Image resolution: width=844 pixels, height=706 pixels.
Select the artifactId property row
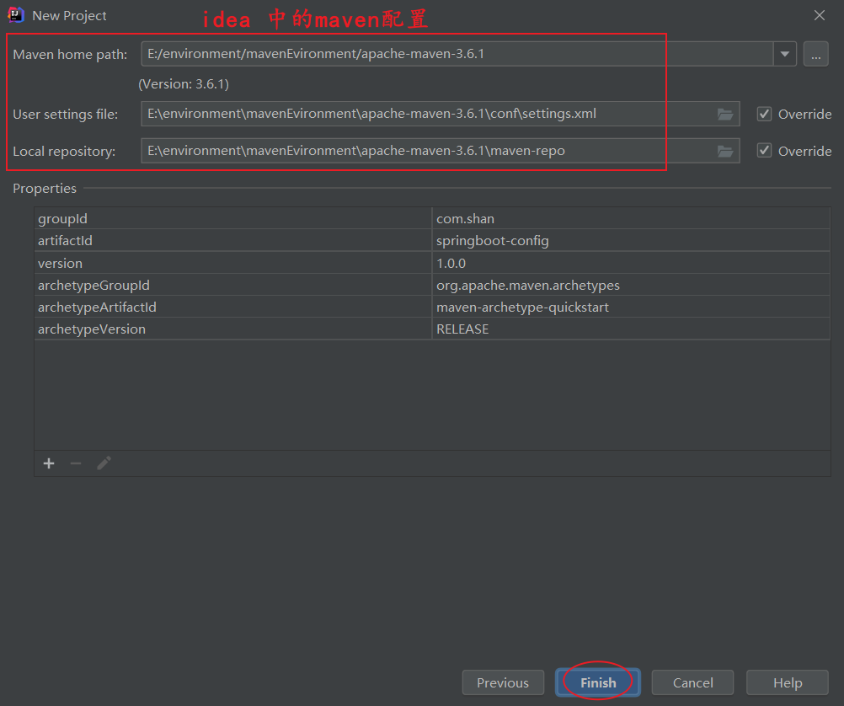click(432, 241)
